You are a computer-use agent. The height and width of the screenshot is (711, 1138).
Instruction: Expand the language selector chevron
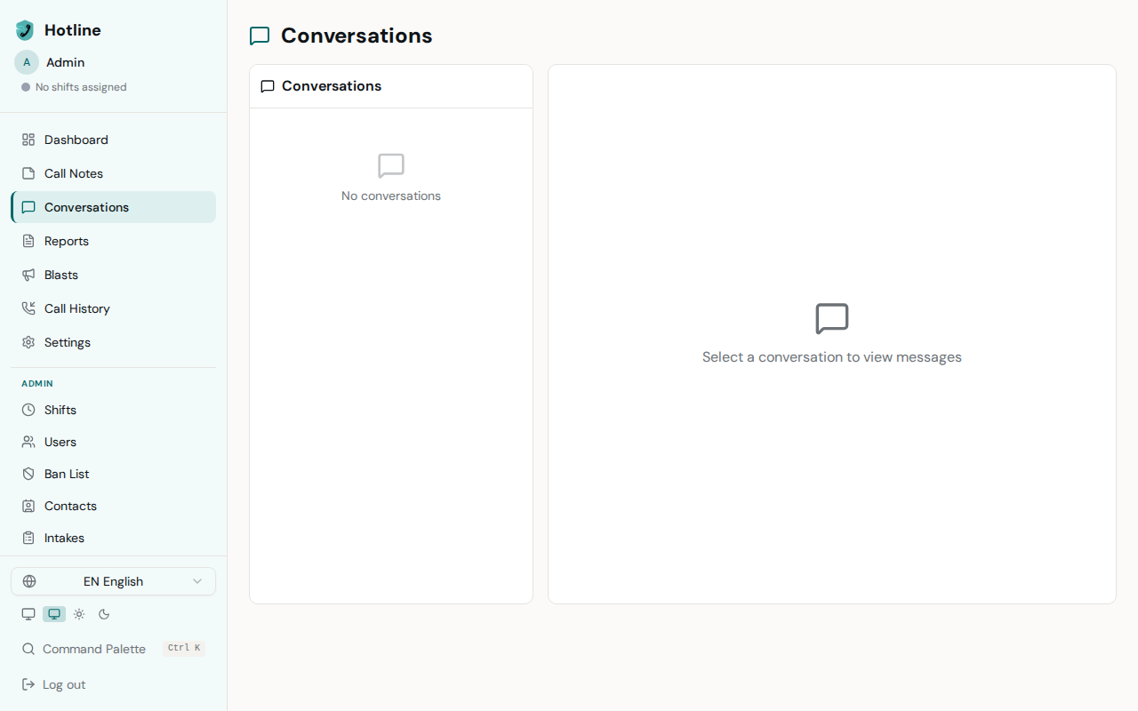[x=197, y=580]
